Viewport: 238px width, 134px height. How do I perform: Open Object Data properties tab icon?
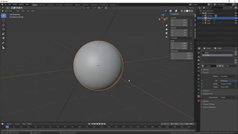coord(199,93)
